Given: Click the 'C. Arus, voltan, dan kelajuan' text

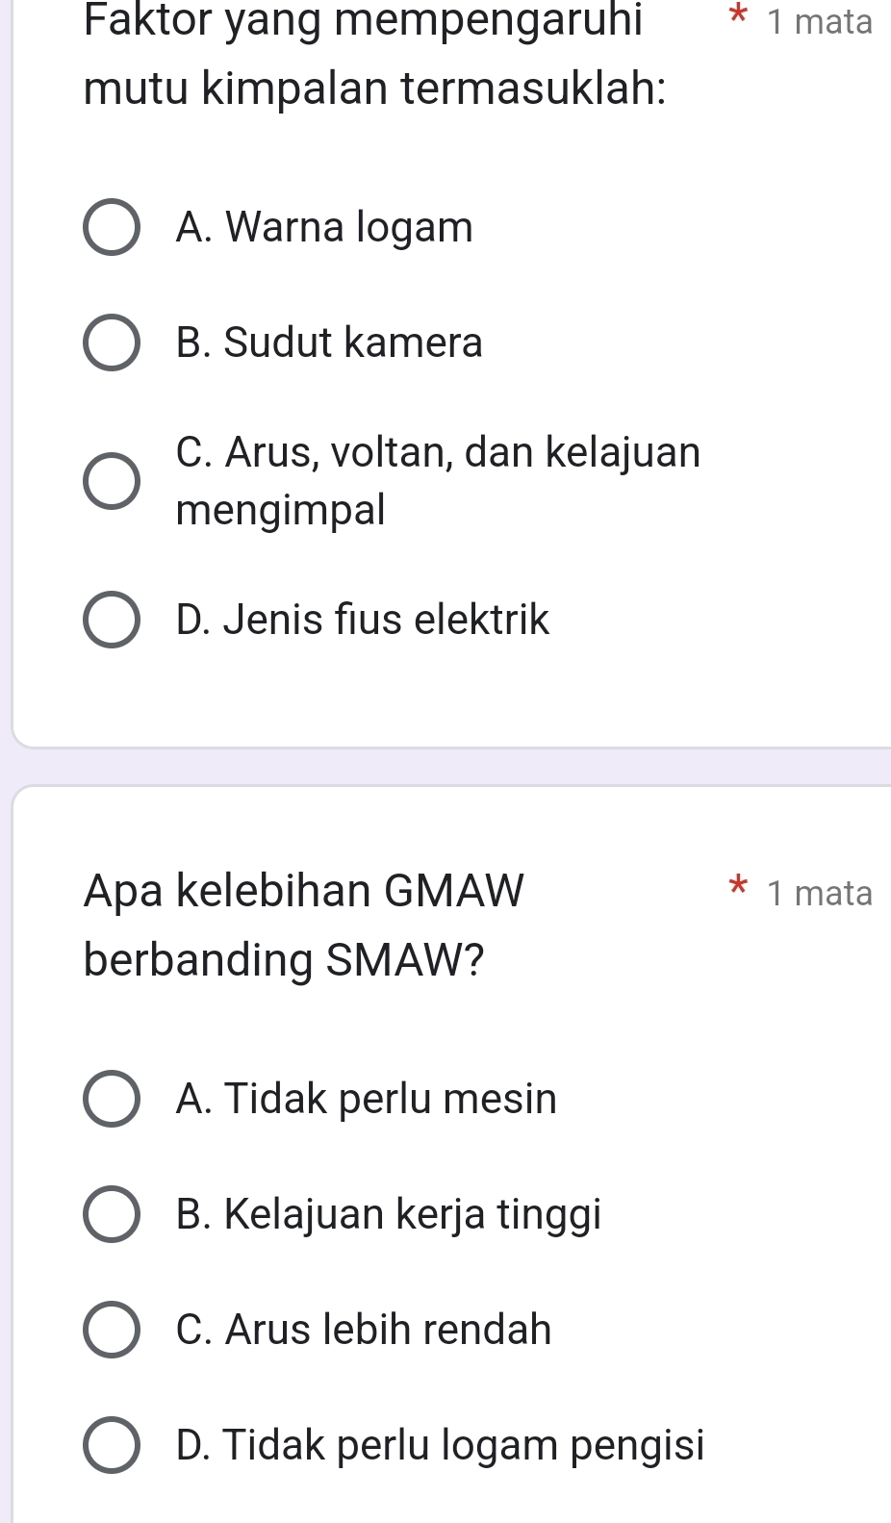Looking at the screenshot, I should [439, 452].
